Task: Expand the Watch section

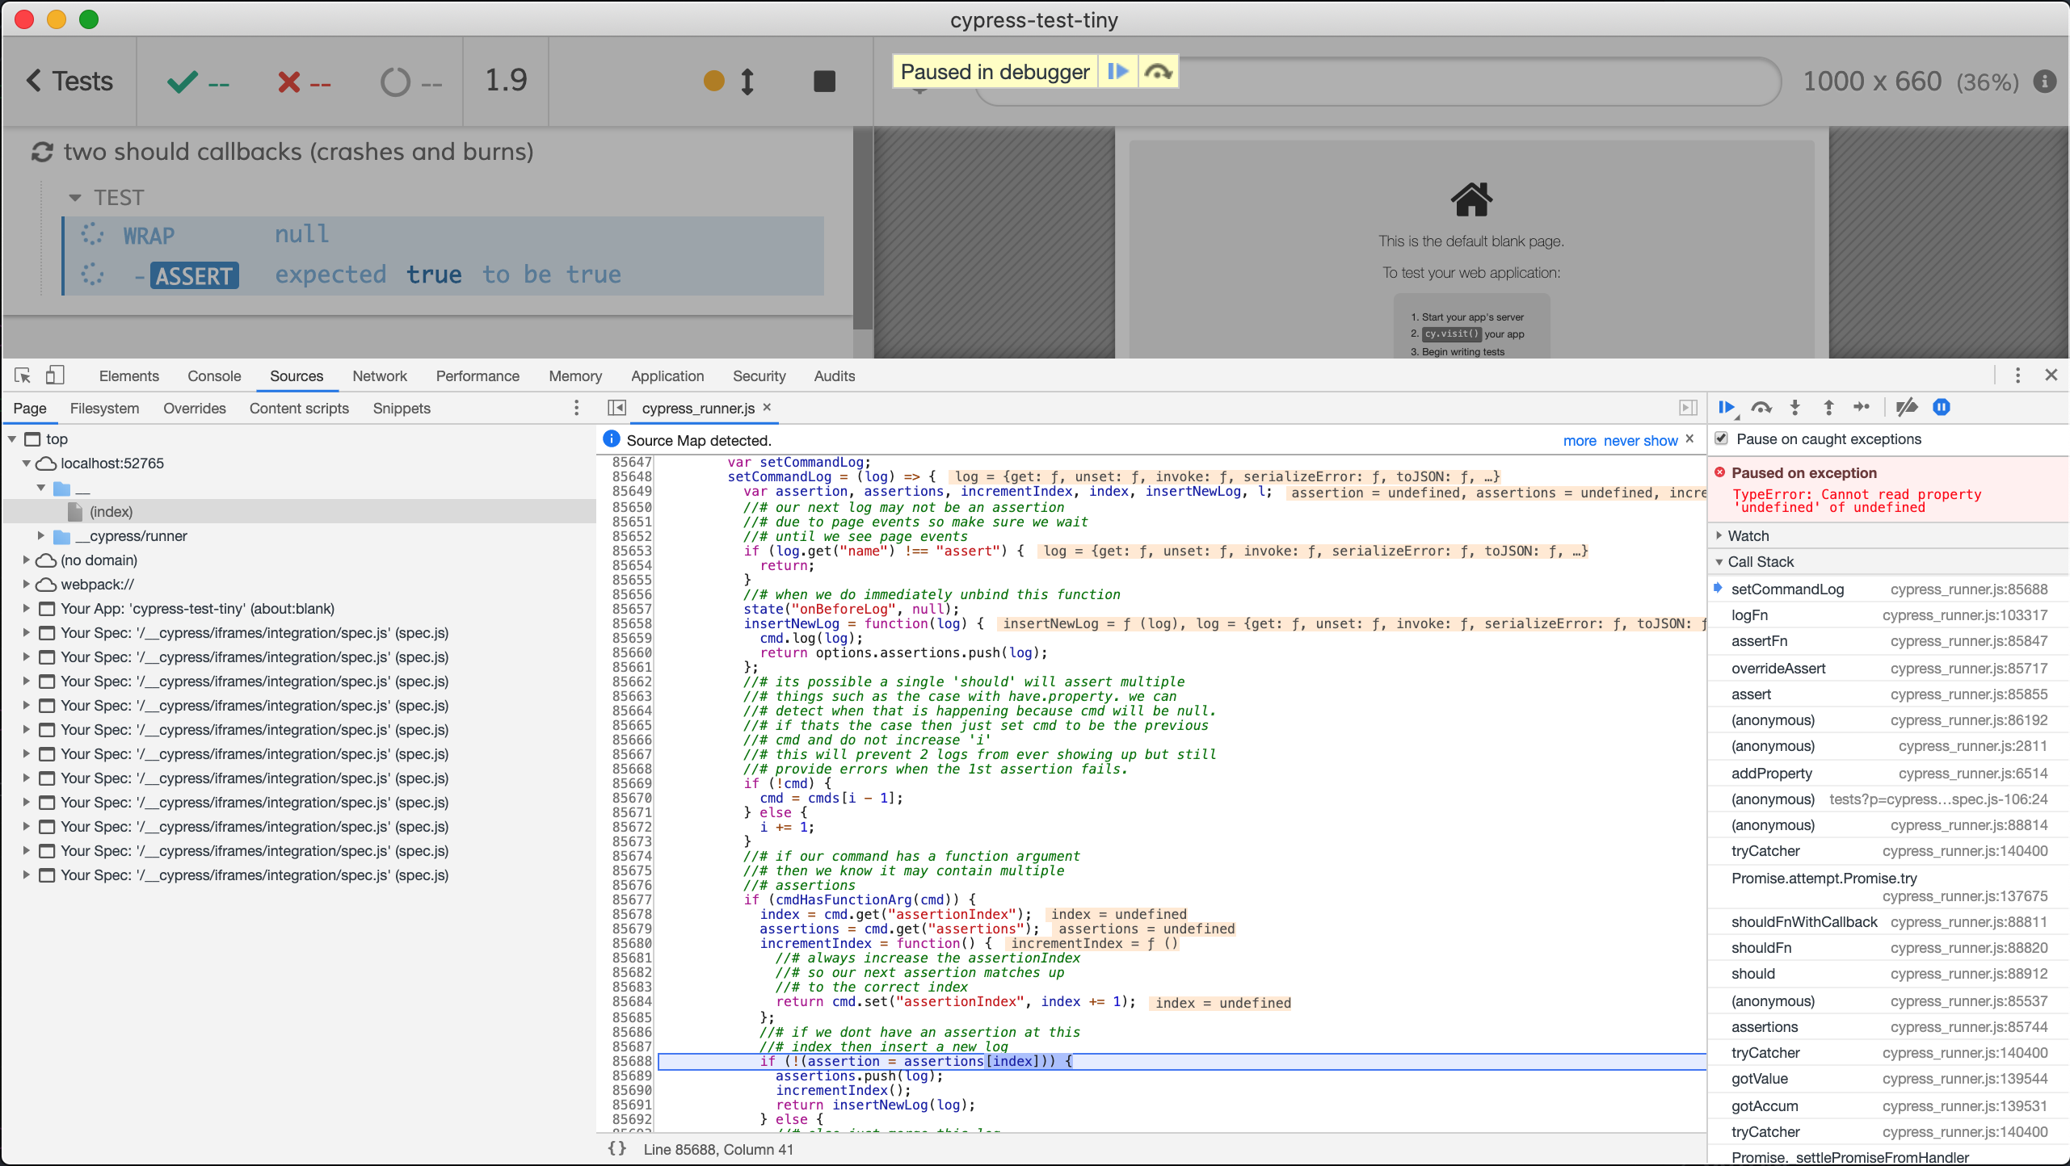Action: (1718, 535)
